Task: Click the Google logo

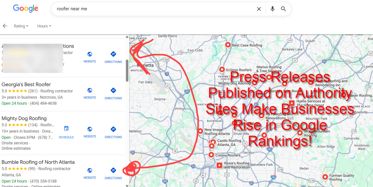Action: click(25, 9)
